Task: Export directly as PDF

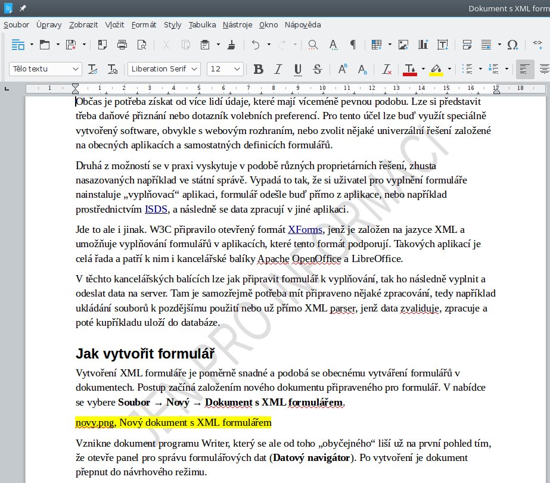Action: (102, 45)
